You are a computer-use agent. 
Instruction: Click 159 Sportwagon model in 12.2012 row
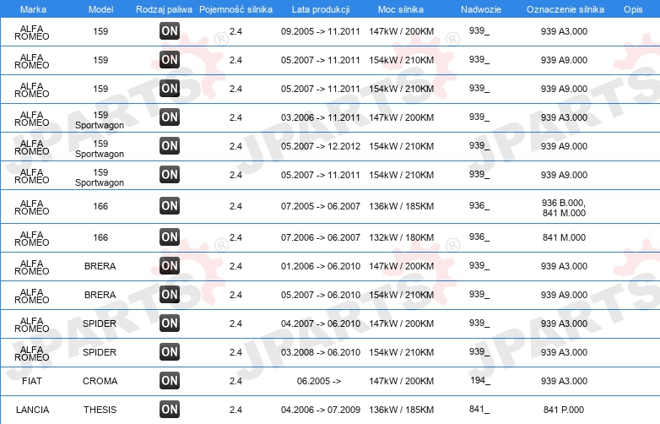pyautogui.click(x=100, y=149)
